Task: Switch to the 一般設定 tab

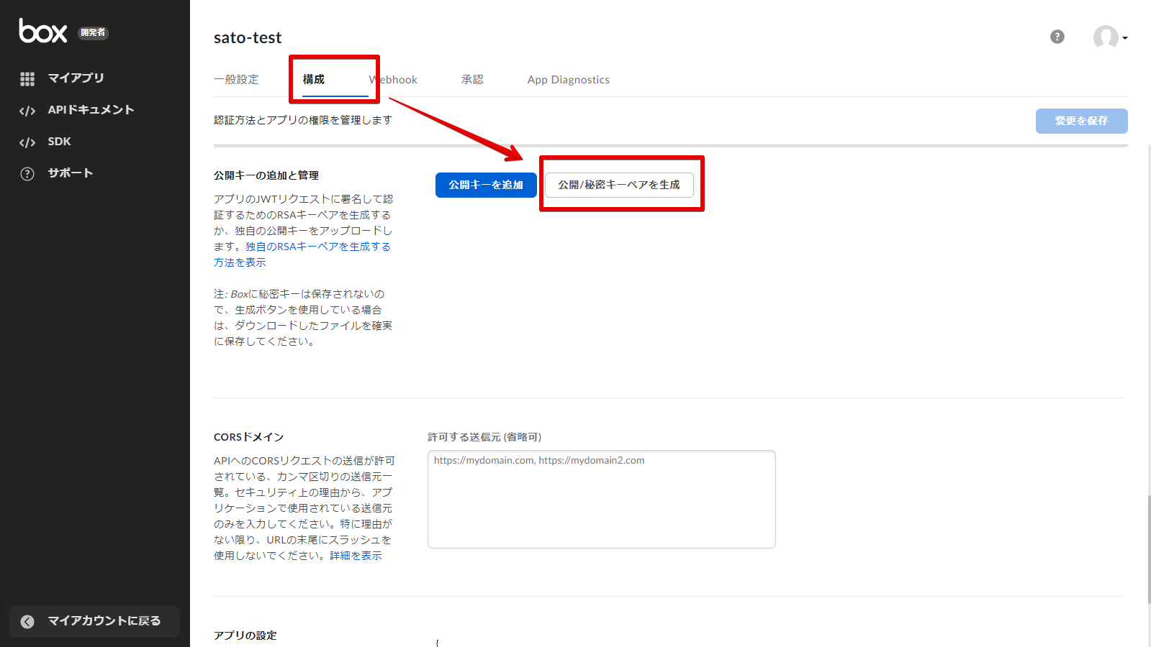Action: pos(236,80)
